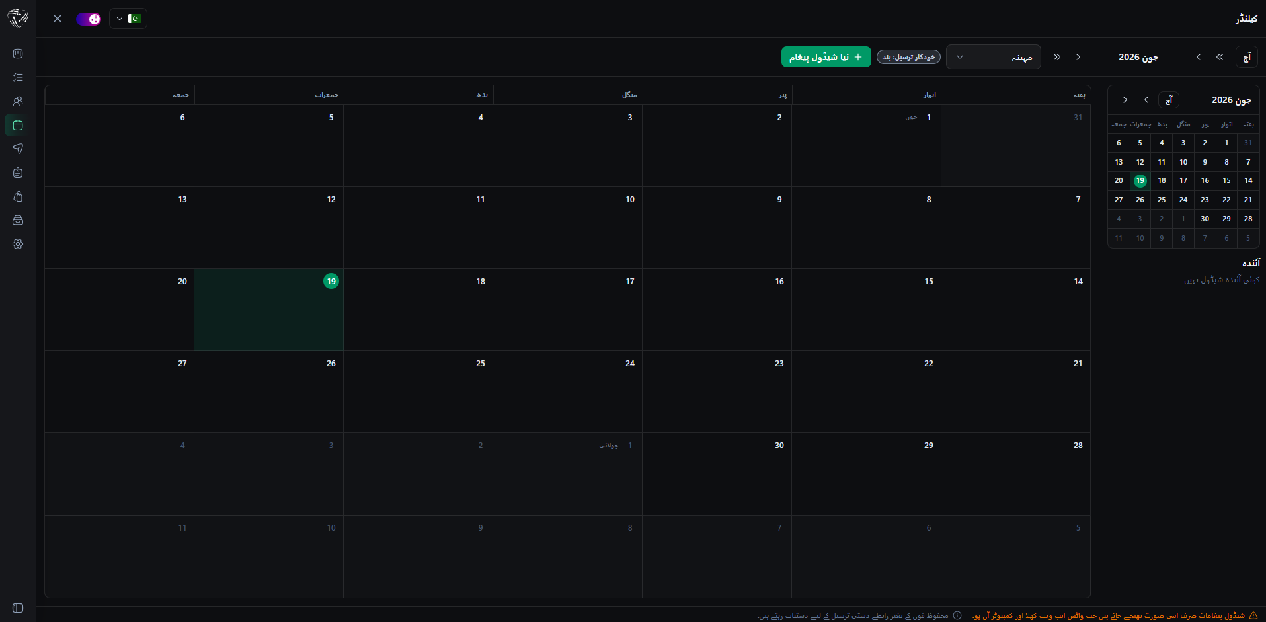The width and height of the screenshot is (1266, 622).
Task: Open the مہینہ view selector dropdown
Action: click(994, 57)
